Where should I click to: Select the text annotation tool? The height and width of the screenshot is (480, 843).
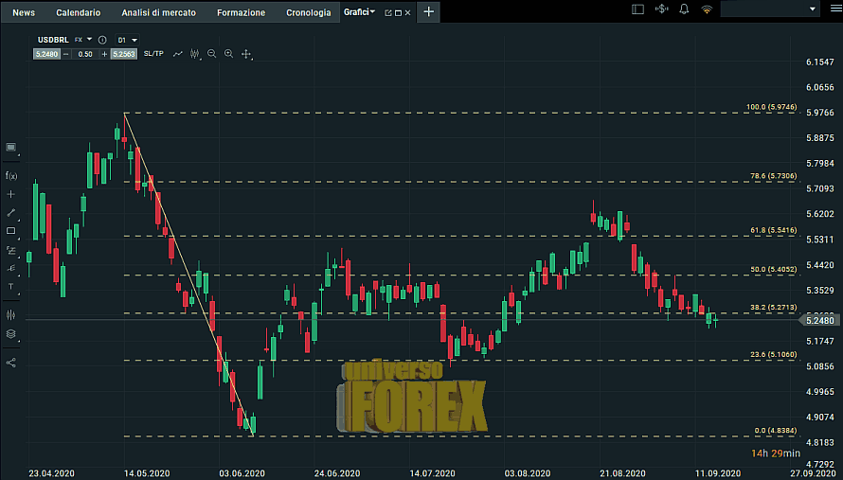coord(11,286)
